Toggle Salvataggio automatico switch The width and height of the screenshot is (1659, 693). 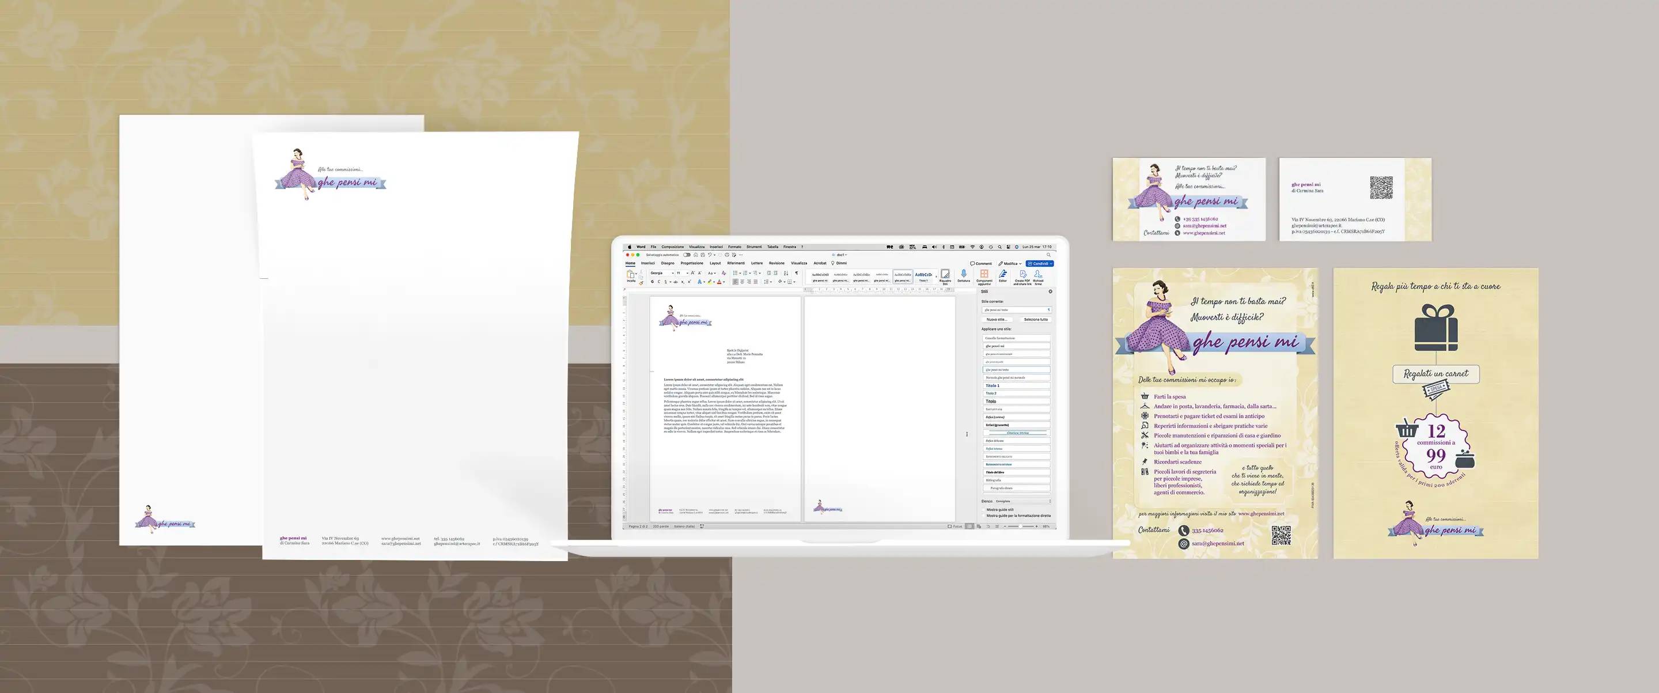[x=687, y=255]
